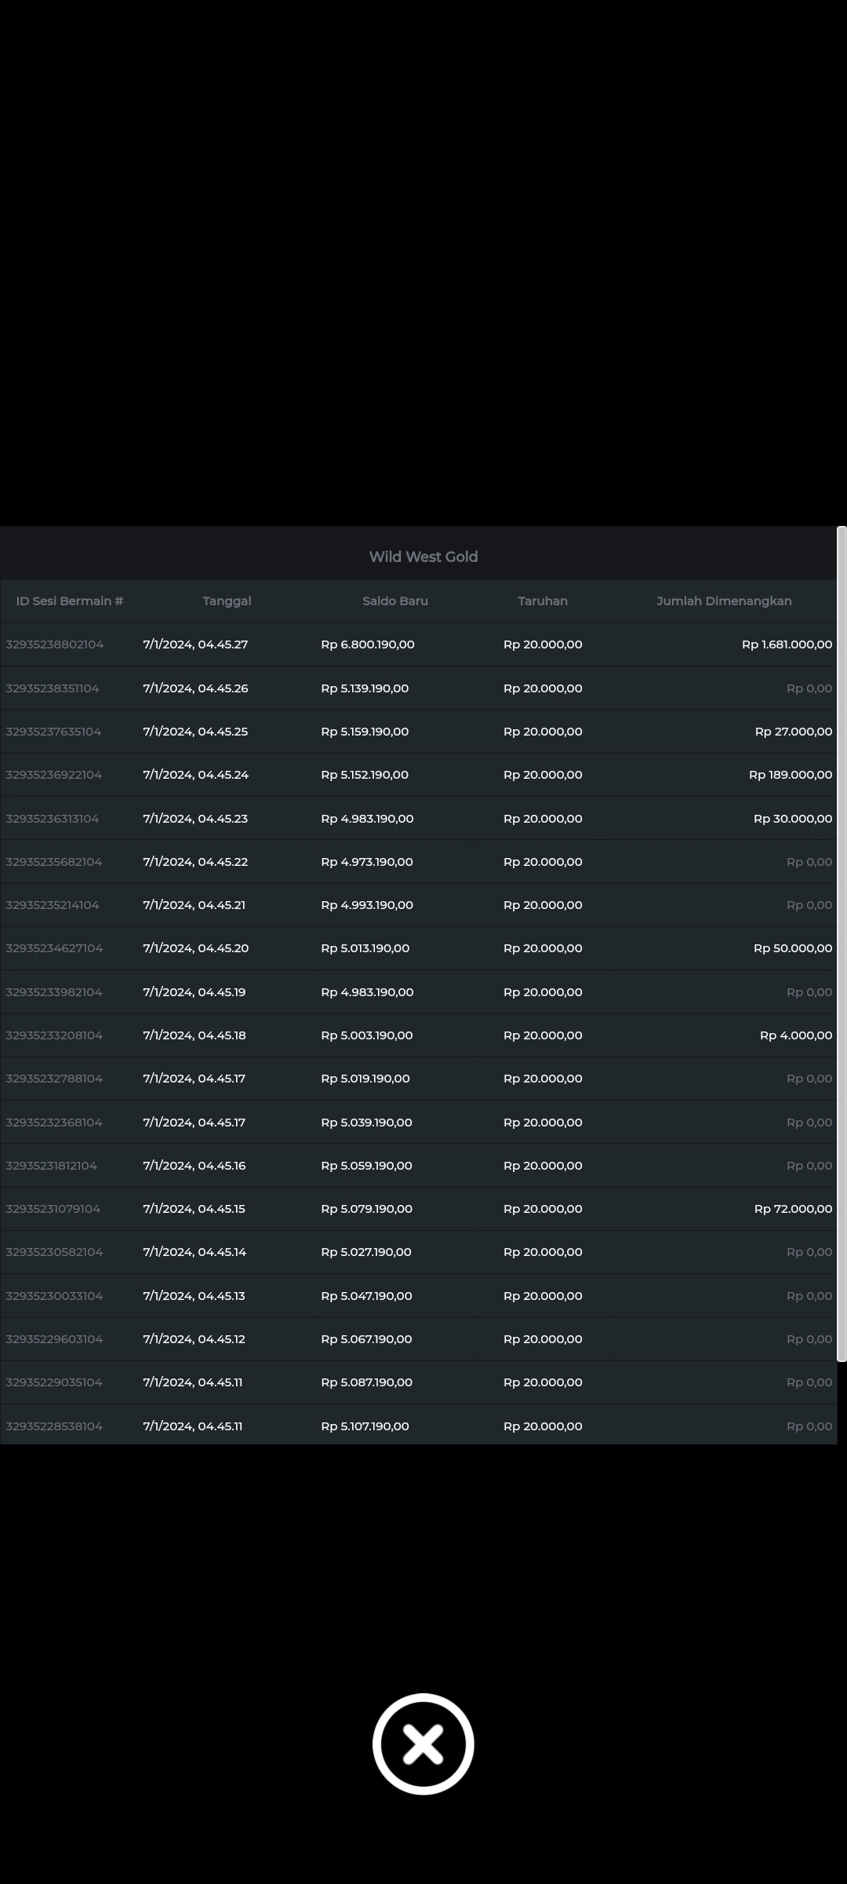Click the Saldo Baru column header
This screenshot has height=1884, width=847.
click(x=395, y=601)
